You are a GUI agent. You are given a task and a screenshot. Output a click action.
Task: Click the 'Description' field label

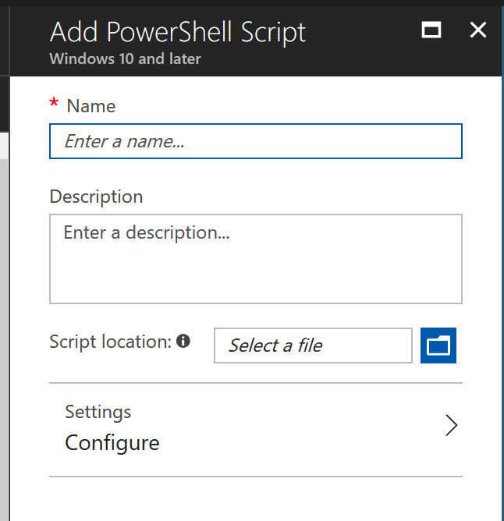pyautogui.click(x=97, y=197)
